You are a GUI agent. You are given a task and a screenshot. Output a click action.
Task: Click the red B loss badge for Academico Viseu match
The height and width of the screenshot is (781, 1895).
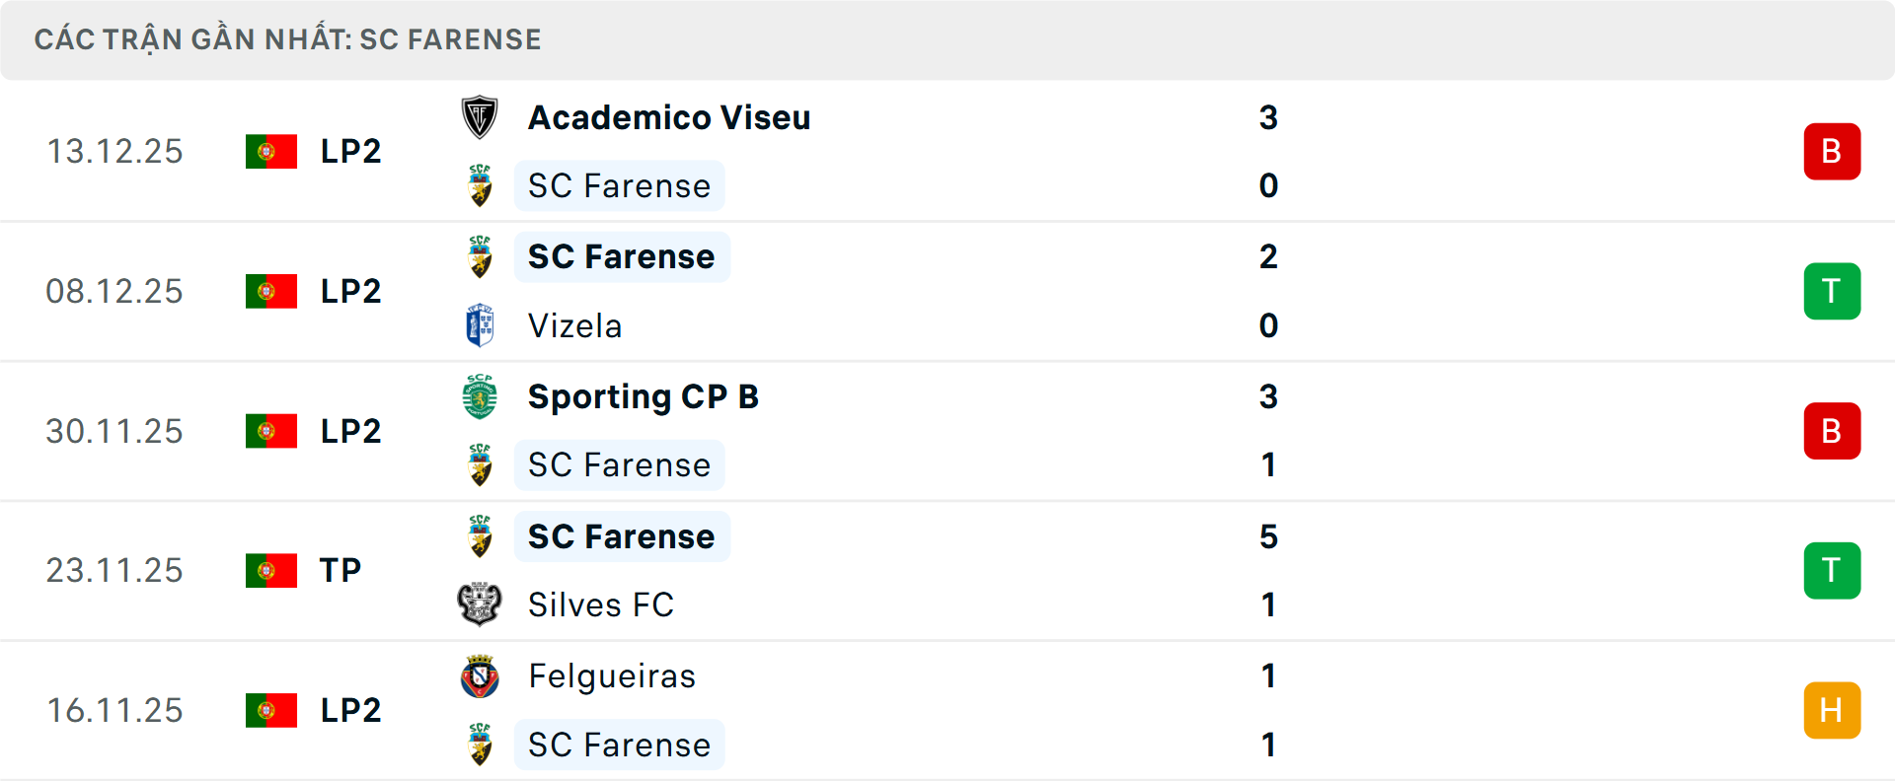[1832, 151]
